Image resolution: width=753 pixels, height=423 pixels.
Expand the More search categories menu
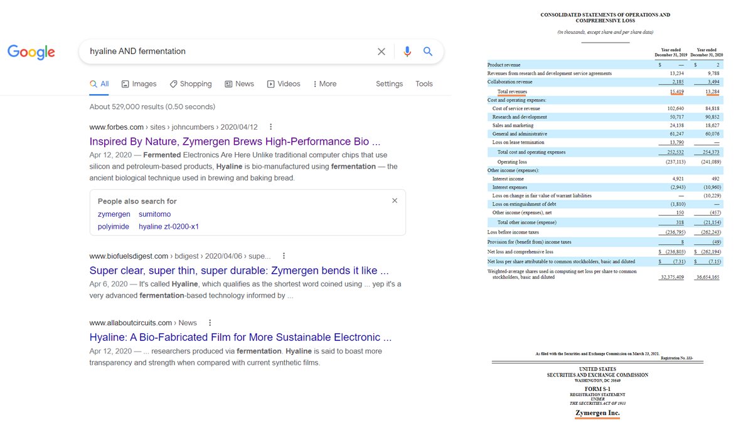324,83
